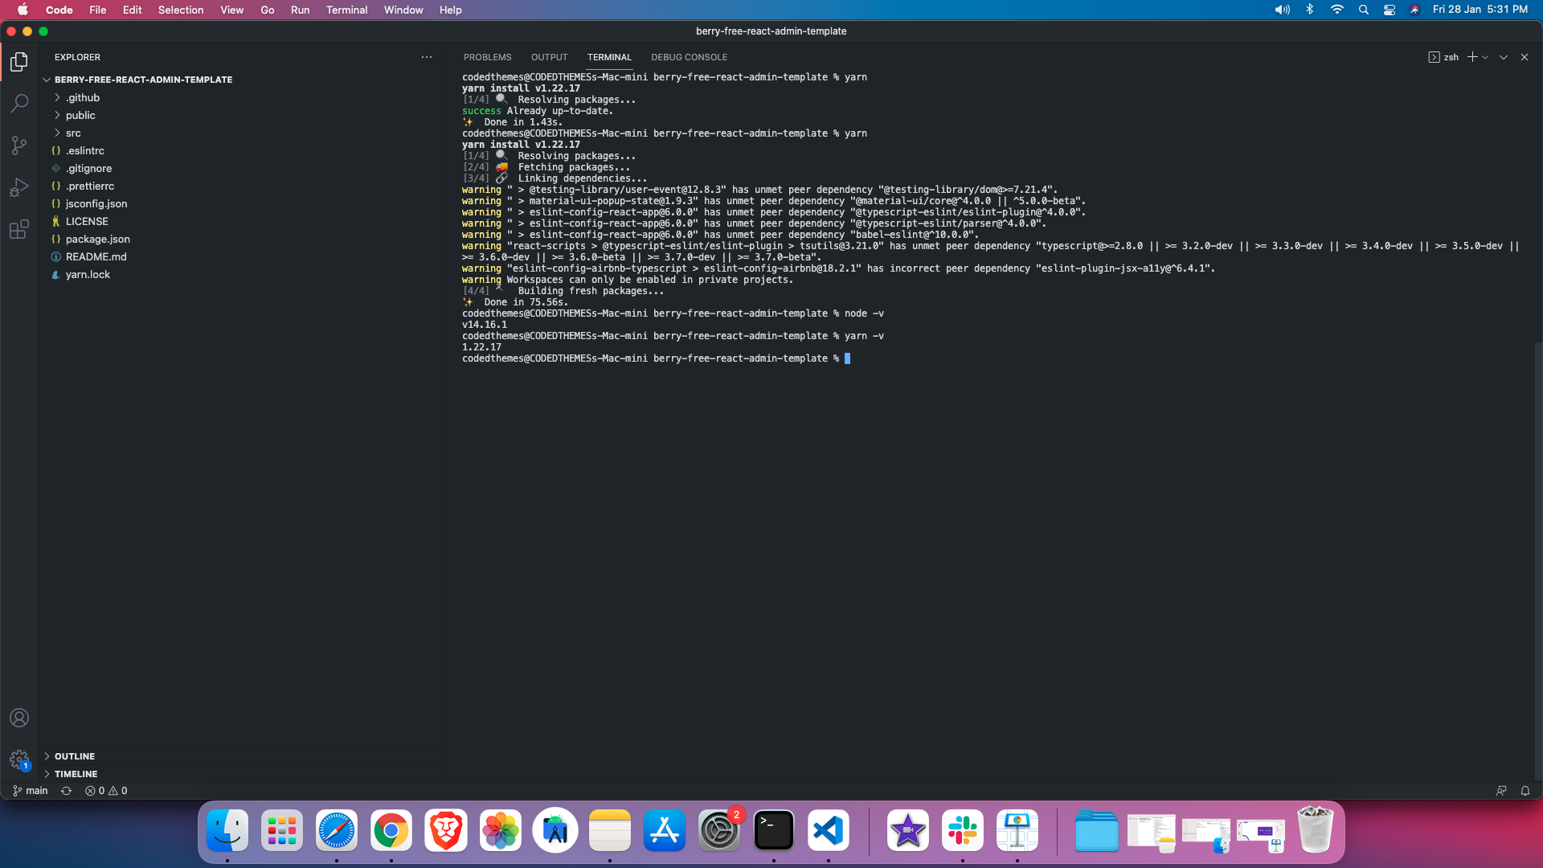
Task: Open notifications via the bell icon
Action: pyautogui.click(x=1525, y=791)
